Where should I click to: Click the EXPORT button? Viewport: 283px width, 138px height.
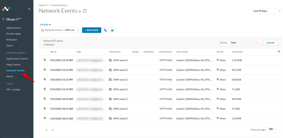point(271,43)
